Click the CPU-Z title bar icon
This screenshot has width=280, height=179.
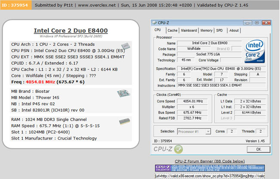(154, 23)
